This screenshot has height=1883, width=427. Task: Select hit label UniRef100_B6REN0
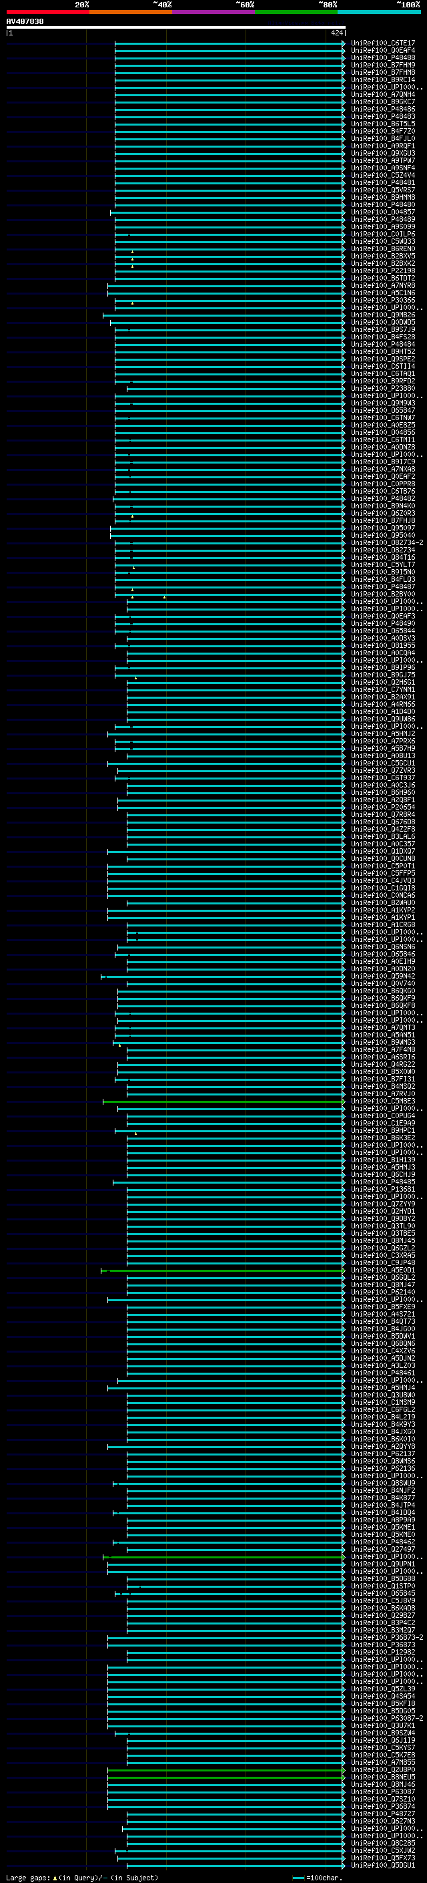[382, 248]
